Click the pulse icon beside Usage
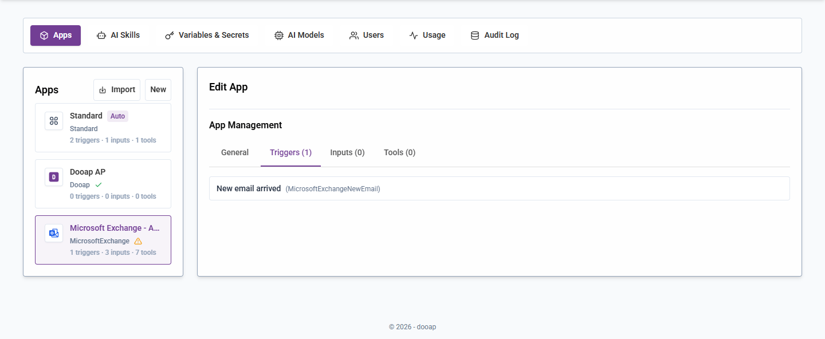The image size is (825, 339). click(414, 36)
